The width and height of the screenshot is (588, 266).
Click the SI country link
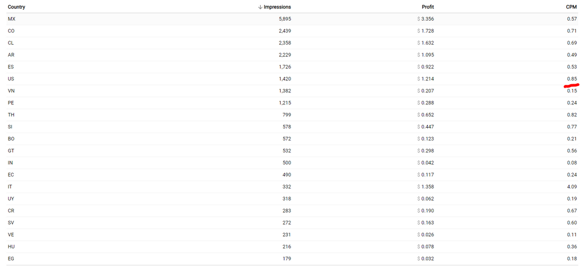click(10, 127)
